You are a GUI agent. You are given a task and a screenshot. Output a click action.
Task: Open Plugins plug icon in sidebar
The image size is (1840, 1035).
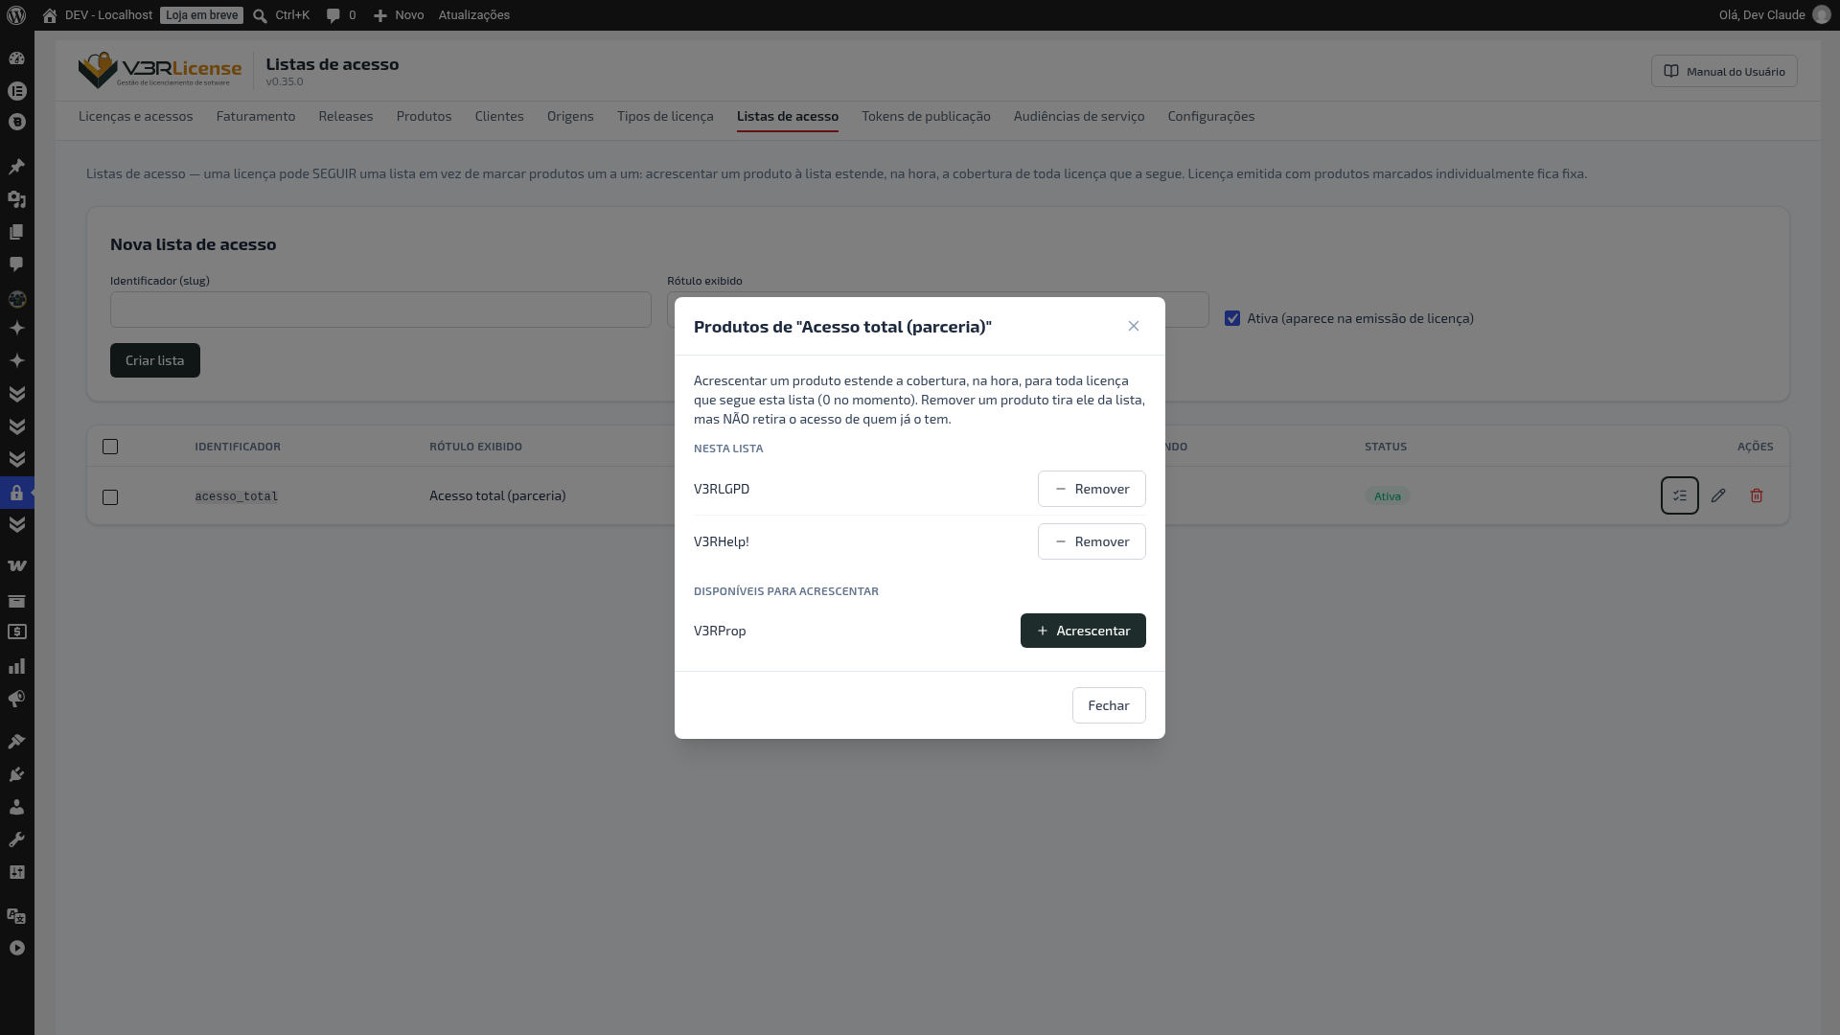(x=16, y=774)
